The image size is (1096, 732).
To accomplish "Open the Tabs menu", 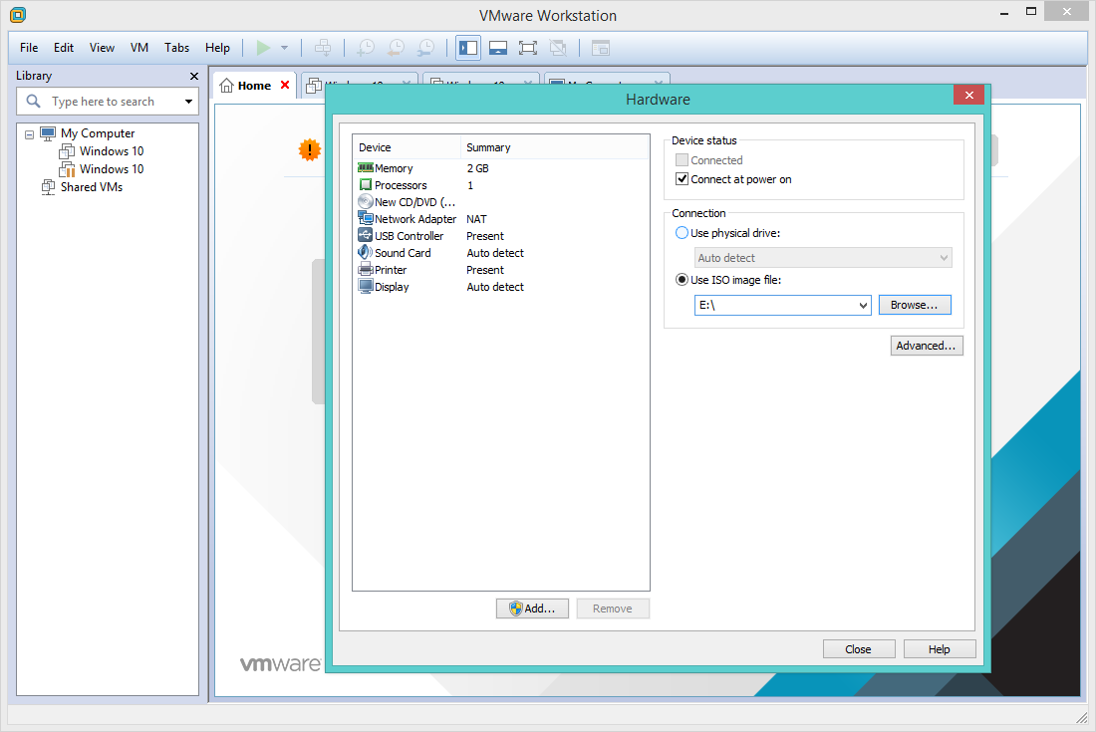I will click(176, 48).
